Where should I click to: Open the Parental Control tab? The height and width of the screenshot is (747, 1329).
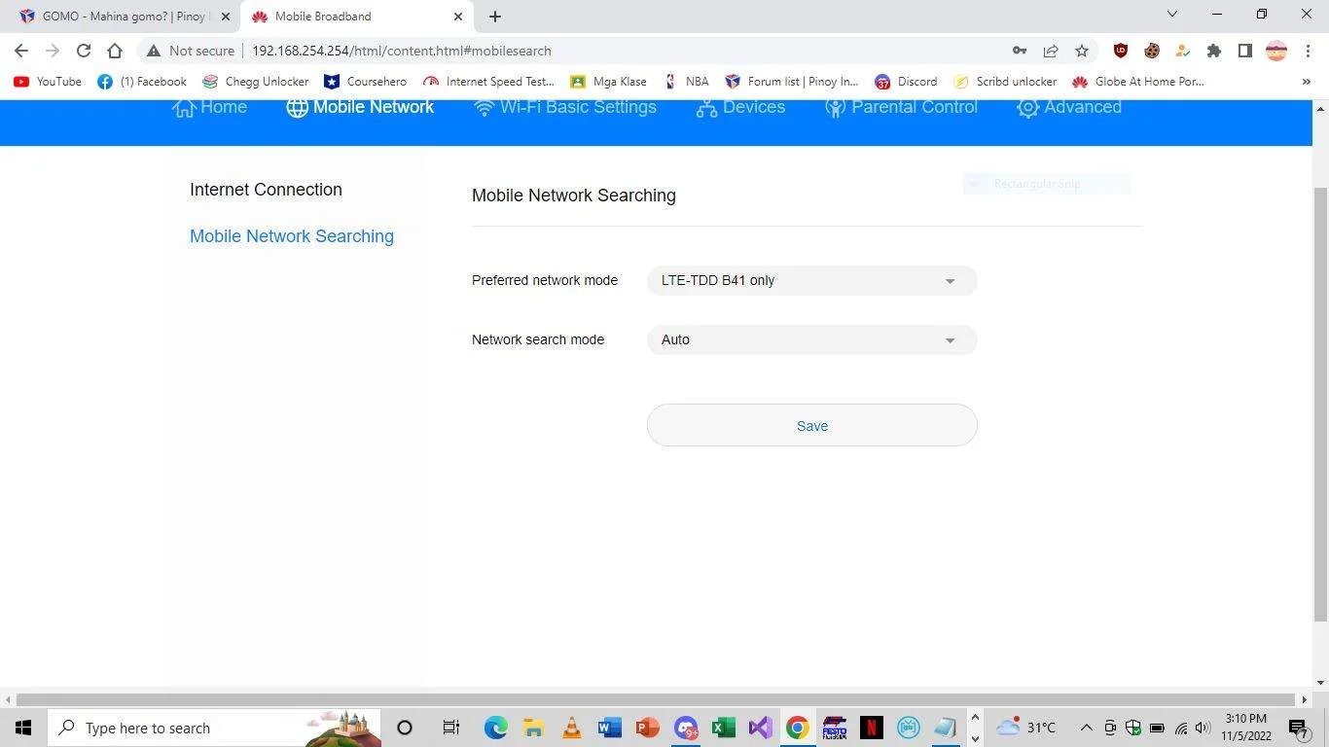(901, 107)
